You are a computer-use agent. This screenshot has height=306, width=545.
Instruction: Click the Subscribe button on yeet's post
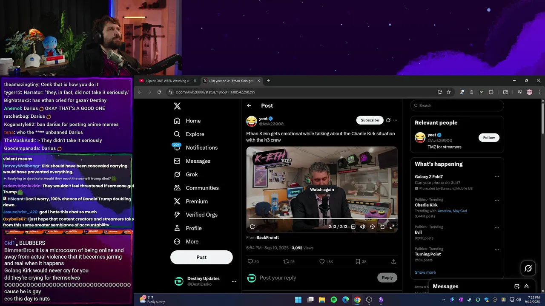pyautogui.click(x=370, y=120)
